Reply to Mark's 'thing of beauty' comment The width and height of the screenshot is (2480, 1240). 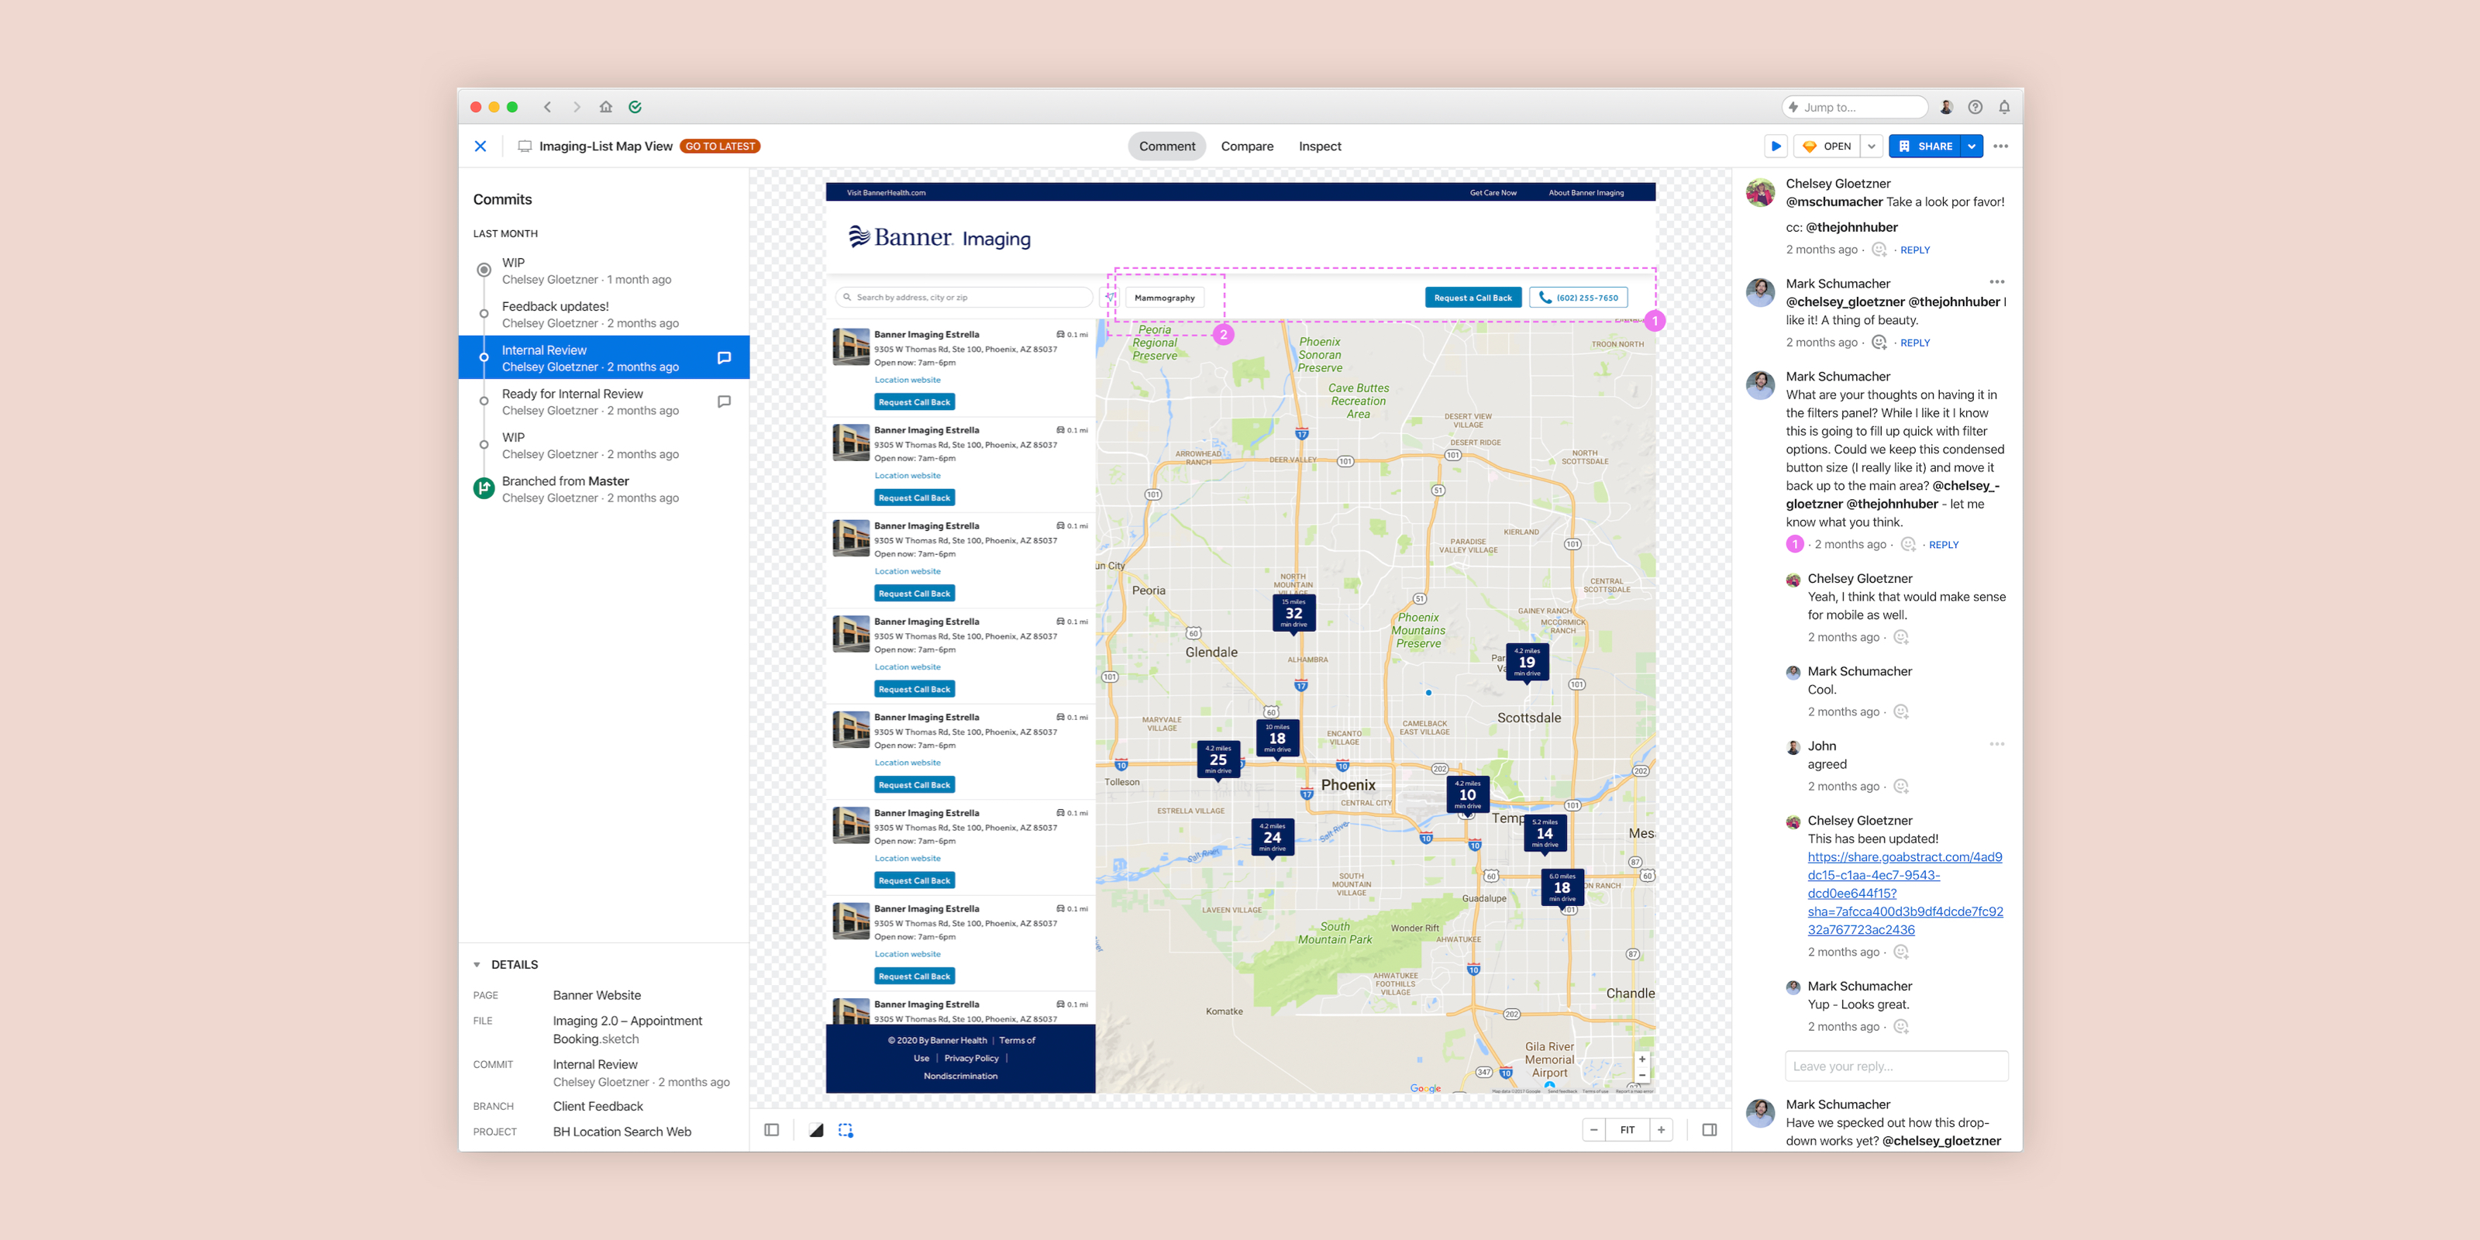1915,343
